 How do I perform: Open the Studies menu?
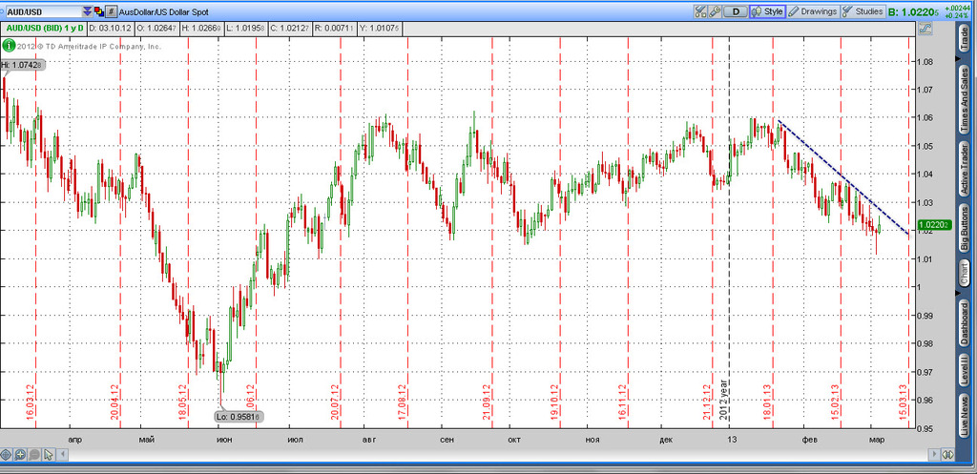[863, 11]
